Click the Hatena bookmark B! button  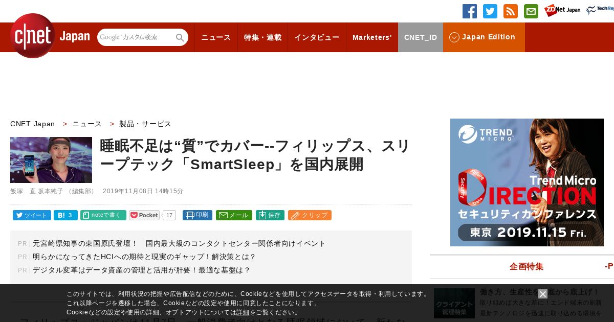point(65,215)
